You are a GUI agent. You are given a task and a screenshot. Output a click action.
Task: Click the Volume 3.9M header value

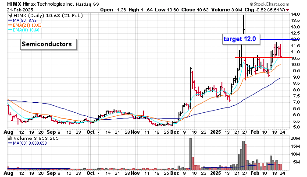(227, 10)
